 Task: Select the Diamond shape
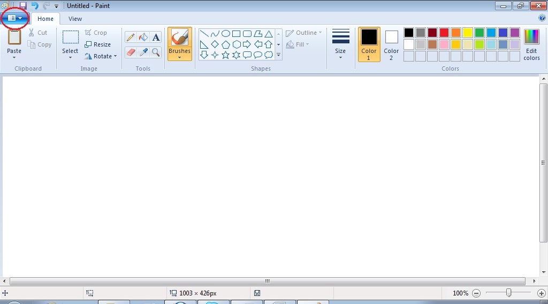tap(215, 44)
